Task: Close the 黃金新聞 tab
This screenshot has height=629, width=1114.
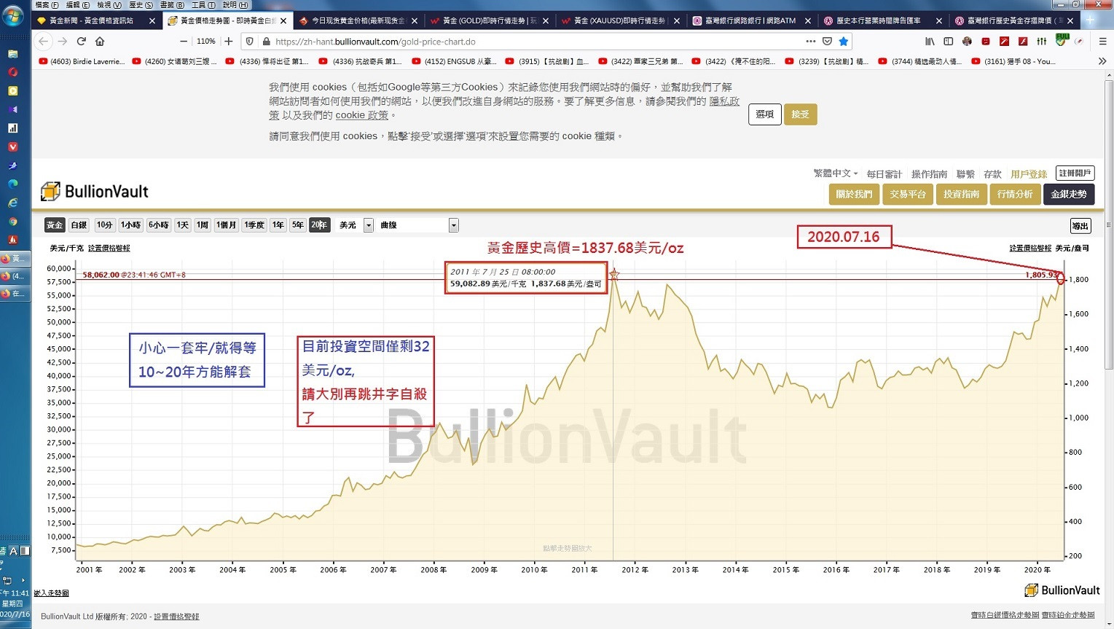Action: [152, 21]
